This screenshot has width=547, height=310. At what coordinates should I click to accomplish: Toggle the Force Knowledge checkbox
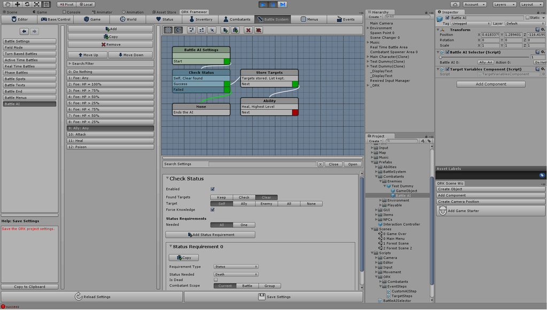click(213, 210)
